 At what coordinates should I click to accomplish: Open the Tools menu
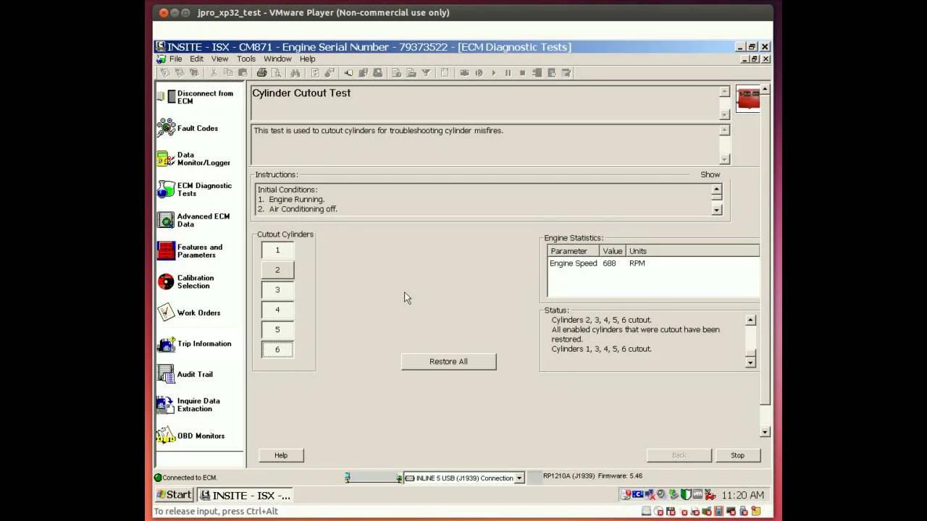pos(246,59)
